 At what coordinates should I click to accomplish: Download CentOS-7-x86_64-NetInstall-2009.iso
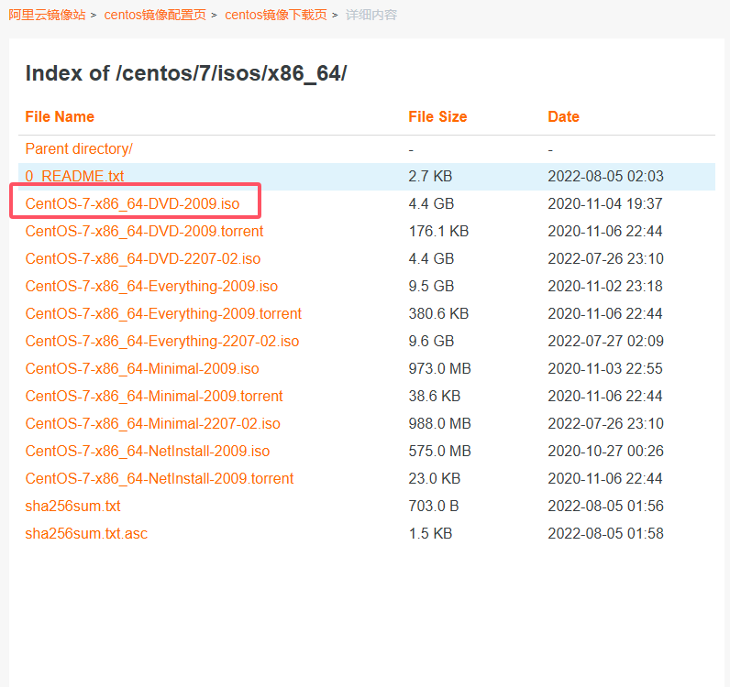[148, 451]
